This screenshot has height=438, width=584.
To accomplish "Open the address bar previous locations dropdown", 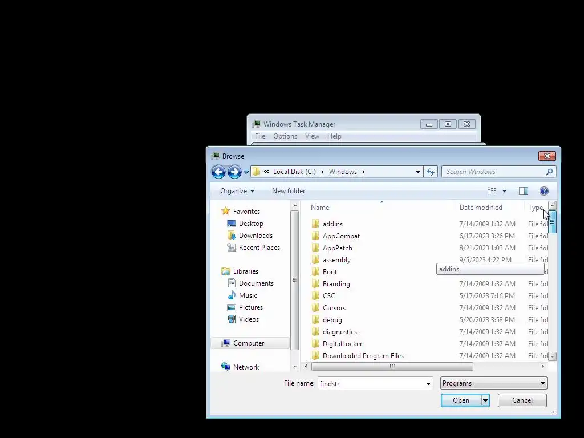I will click(417, 172).
